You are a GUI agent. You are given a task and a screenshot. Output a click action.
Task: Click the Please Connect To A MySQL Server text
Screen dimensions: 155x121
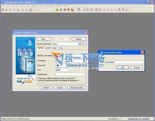point(15,119)
